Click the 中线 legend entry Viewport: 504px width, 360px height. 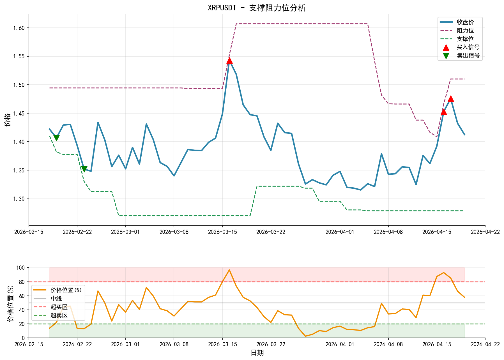[x=48, y=299]
